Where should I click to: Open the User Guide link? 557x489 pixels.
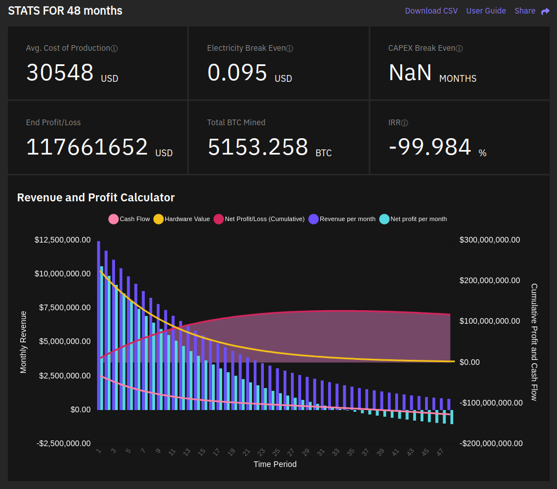coord(486,11)
